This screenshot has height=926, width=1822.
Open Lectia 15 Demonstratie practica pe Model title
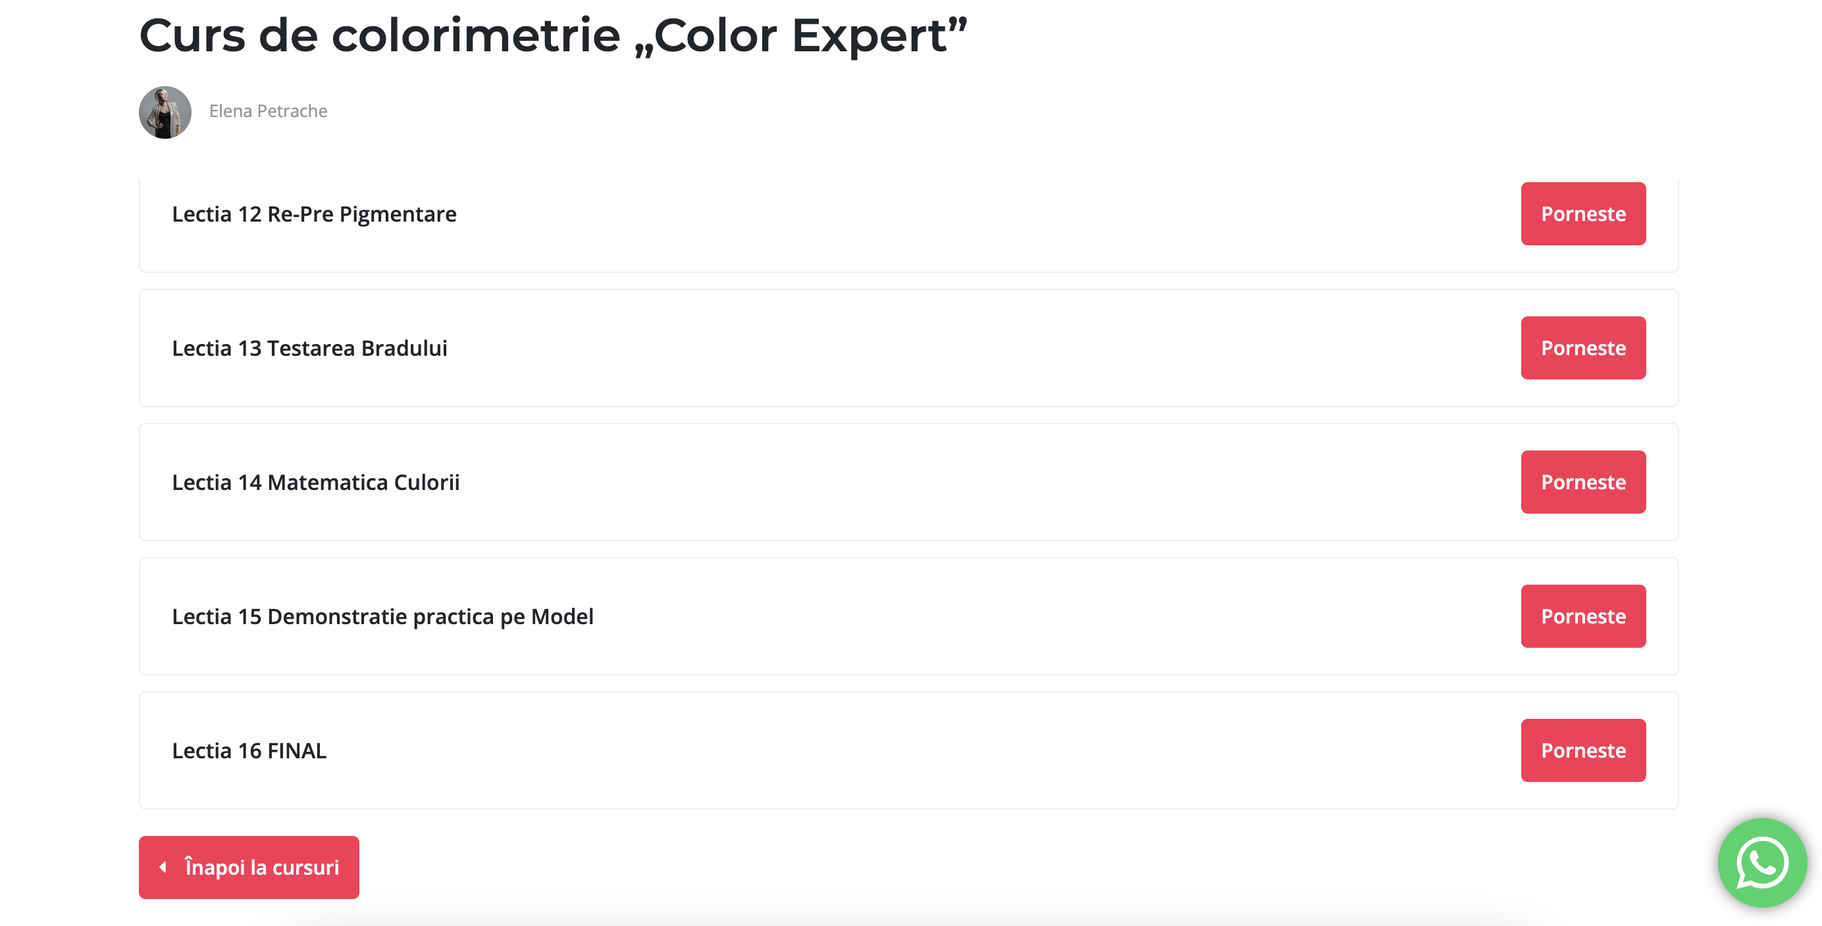click(x=382, y=617)
